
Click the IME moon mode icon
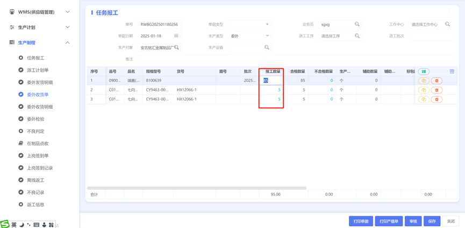[22, 225]
